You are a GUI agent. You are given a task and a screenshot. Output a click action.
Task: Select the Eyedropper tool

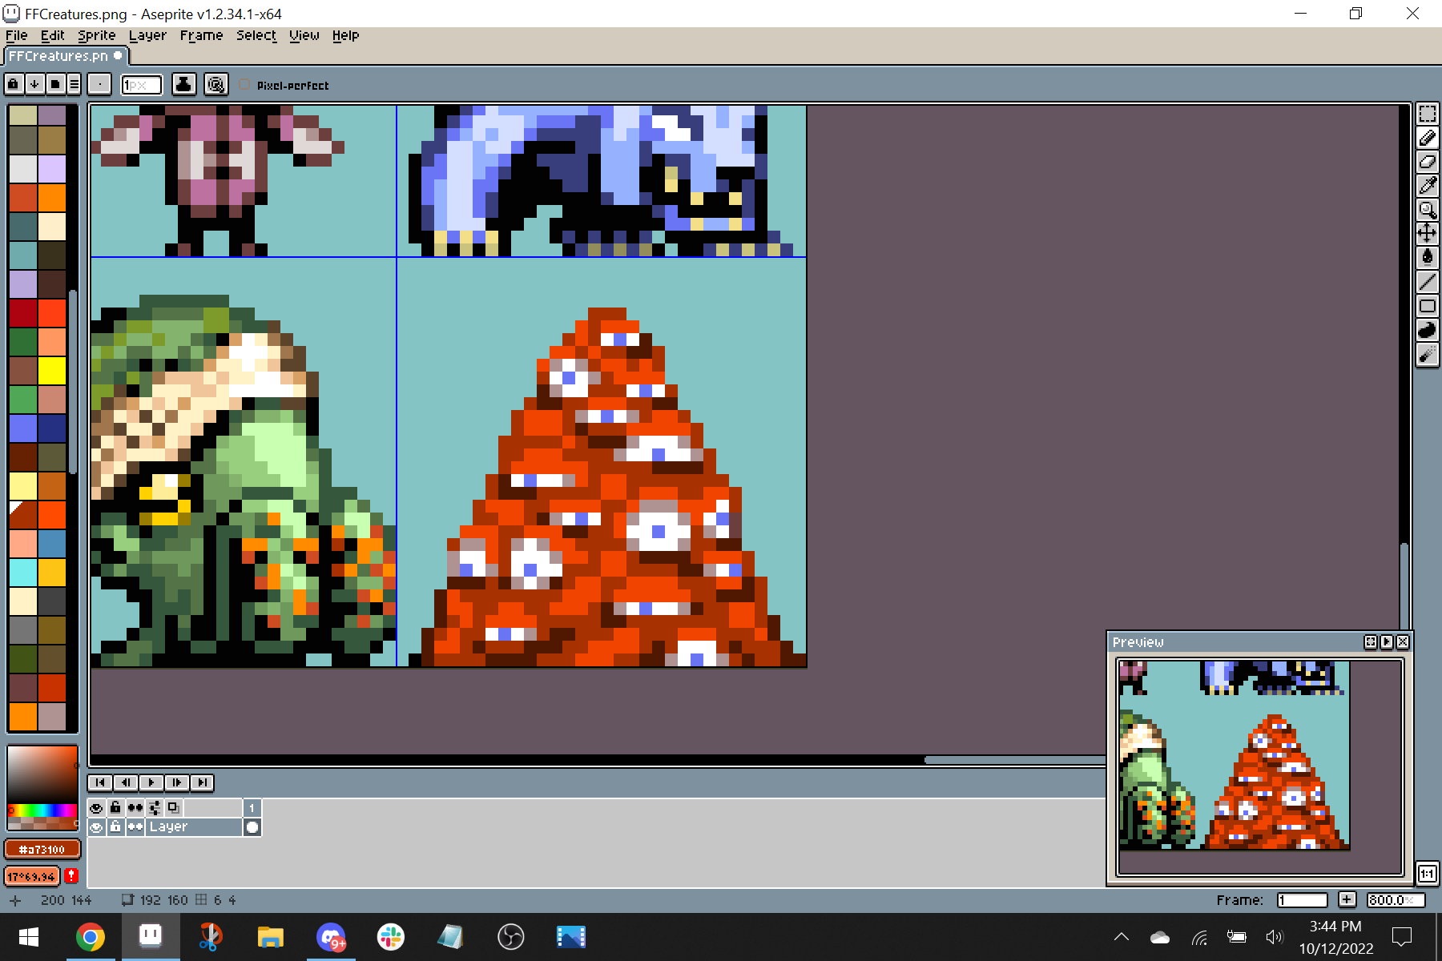(x=1428, y=186)
